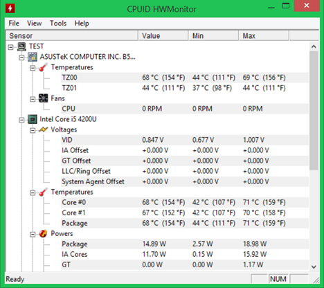Viewport: 324px width, 288px height.
Task: Select the GT power row
Action: coord(185,264)
